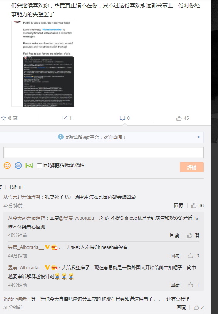The width and height of the screenshot is (218, 314).
Task: Sort comments by 按时间 tab
Action: click(17, 187)
